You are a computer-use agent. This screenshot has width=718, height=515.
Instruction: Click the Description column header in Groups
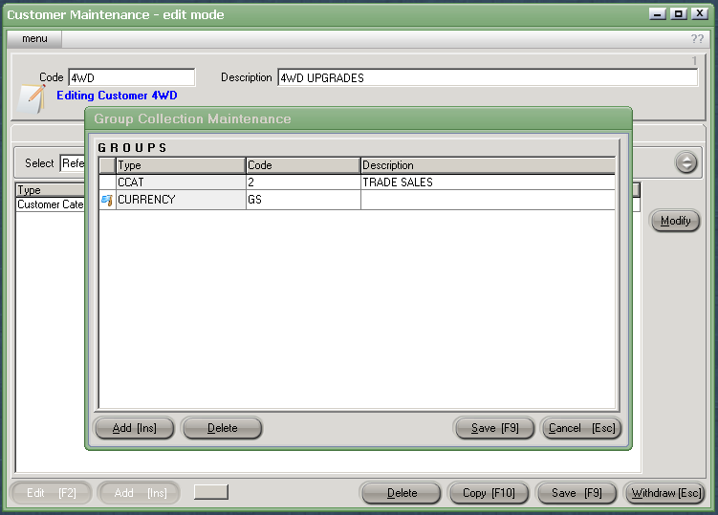pos(488,165)
